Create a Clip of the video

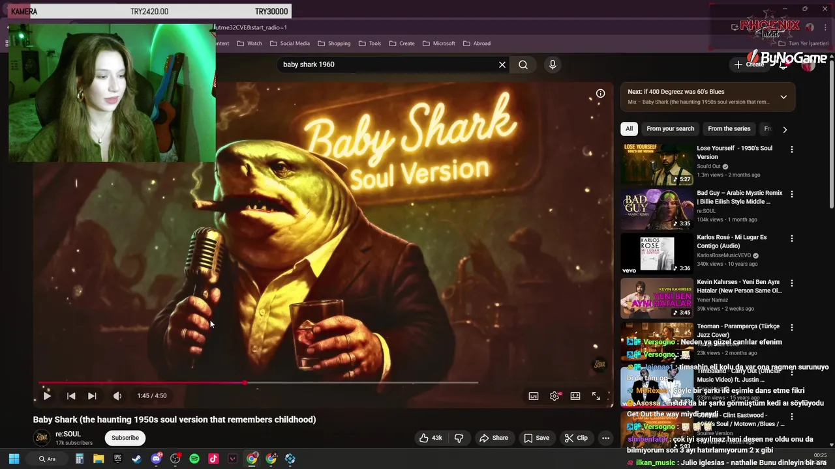pyautogui.click(x=576, y=438)
